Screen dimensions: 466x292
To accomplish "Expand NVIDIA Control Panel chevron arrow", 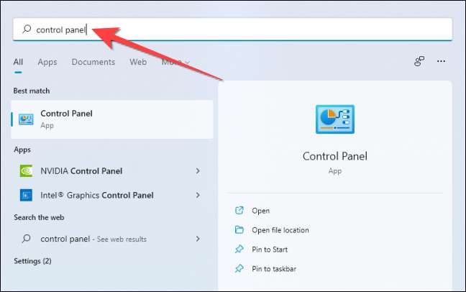I will [x=198, y=171].
